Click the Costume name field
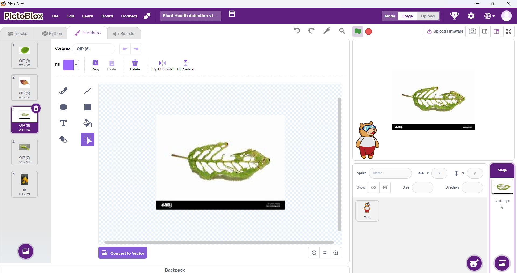 coord(94,49)
